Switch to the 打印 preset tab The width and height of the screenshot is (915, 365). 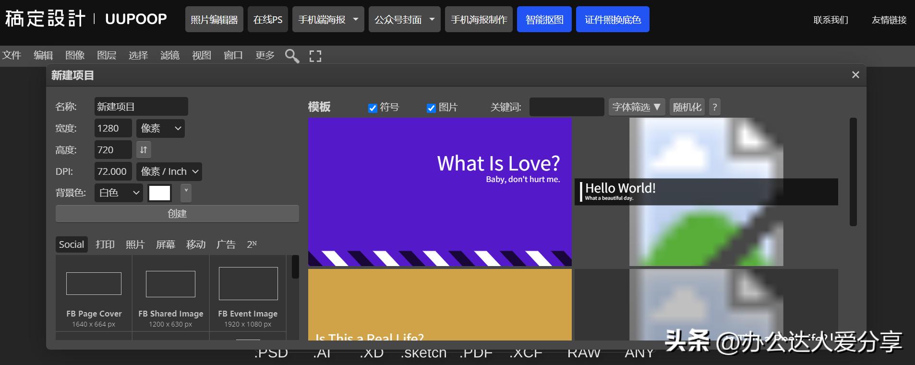(105, 244)
